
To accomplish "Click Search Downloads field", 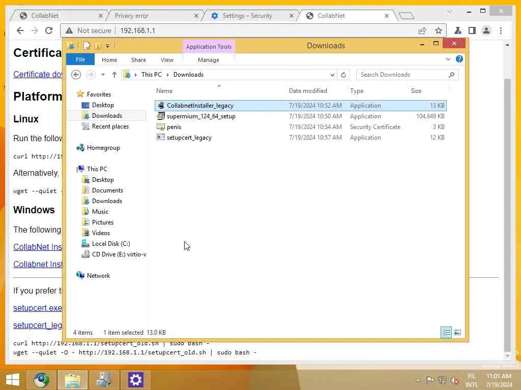I will 408,75.
